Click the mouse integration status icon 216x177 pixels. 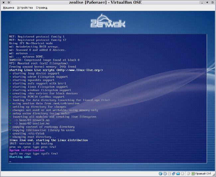click(189, 174)
